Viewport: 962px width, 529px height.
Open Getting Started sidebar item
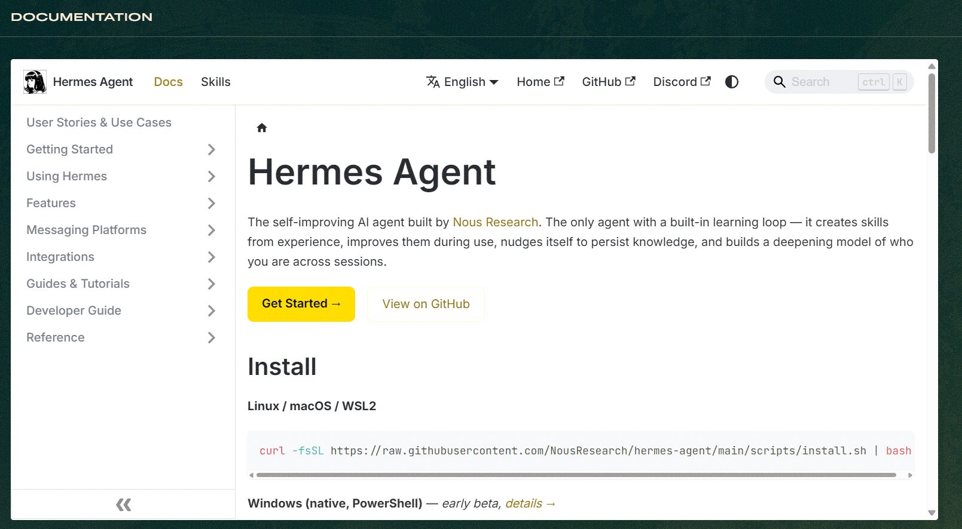pyautogui.click(x=69, y=149)
